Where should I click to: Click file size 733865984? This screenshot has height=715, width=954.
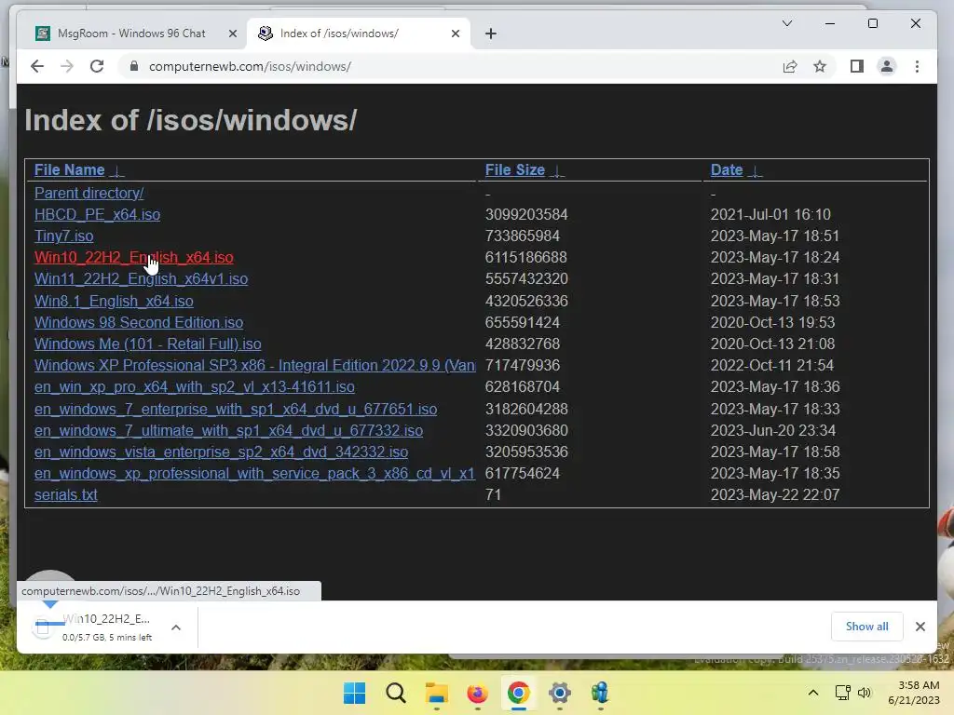pos(522,236)
